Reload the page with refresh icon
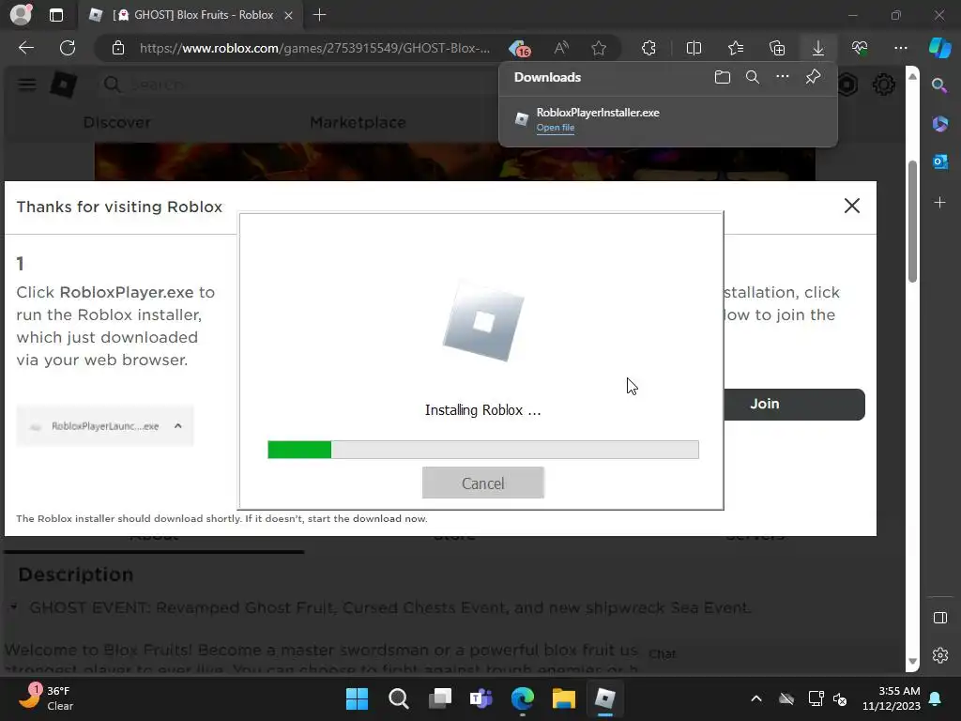This screenshot has height=721, width=961. tap(68, 48)
